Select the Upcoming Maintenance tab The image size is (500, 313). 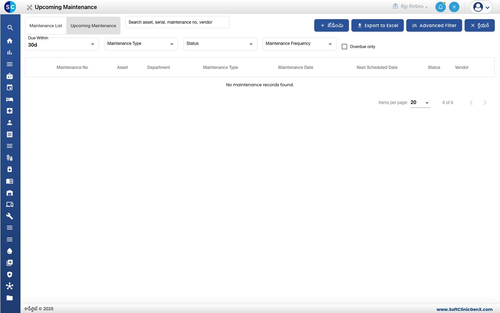[93, 26]
